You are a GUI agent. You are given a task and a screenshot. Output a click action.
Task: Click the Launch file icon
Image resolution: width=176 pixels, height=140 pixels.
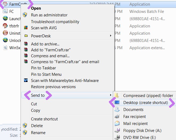5,18
